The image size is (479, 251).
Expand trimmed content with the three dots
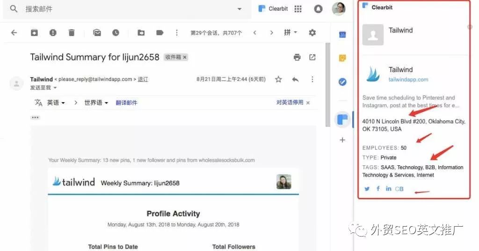point(35,118)
